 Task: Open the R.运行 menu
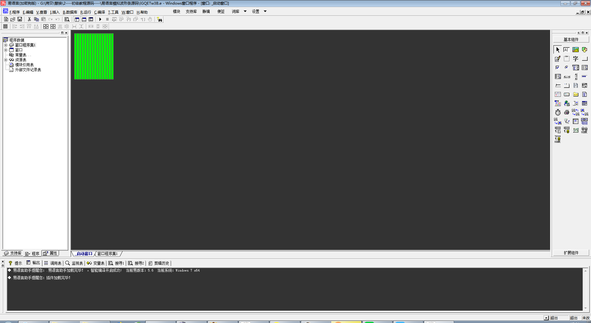point(86,12)
